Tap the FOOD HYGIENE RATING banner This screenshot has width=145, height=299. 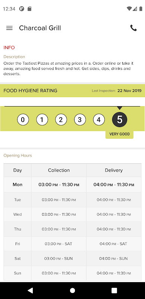pyautogui.click(x=72, y=90)
